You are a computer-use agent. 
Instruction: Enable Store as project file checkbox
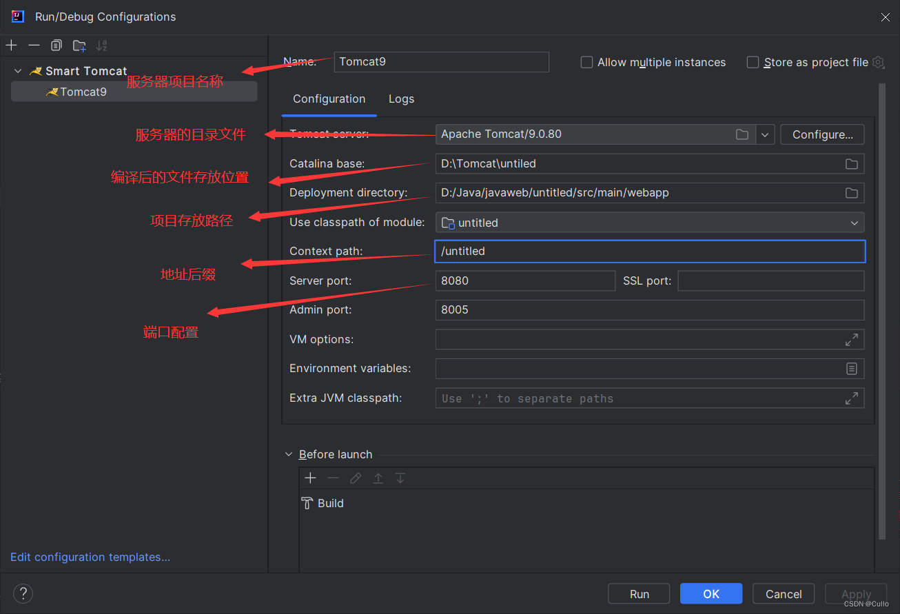[753, 62]
